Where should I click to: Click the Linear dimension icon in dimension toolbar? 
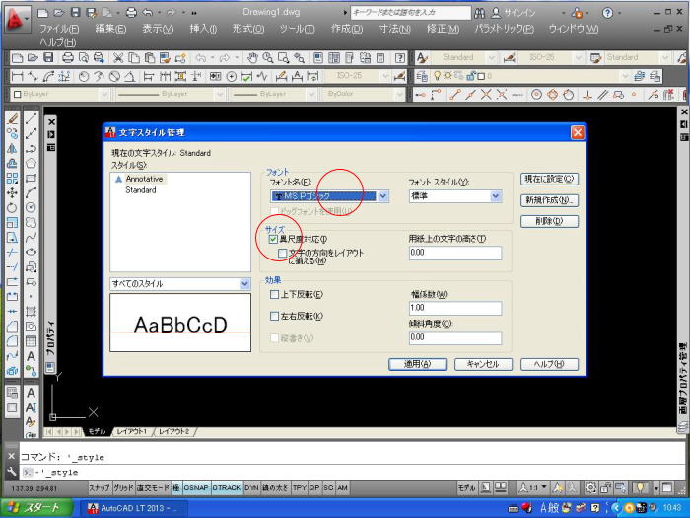point(17,77)
